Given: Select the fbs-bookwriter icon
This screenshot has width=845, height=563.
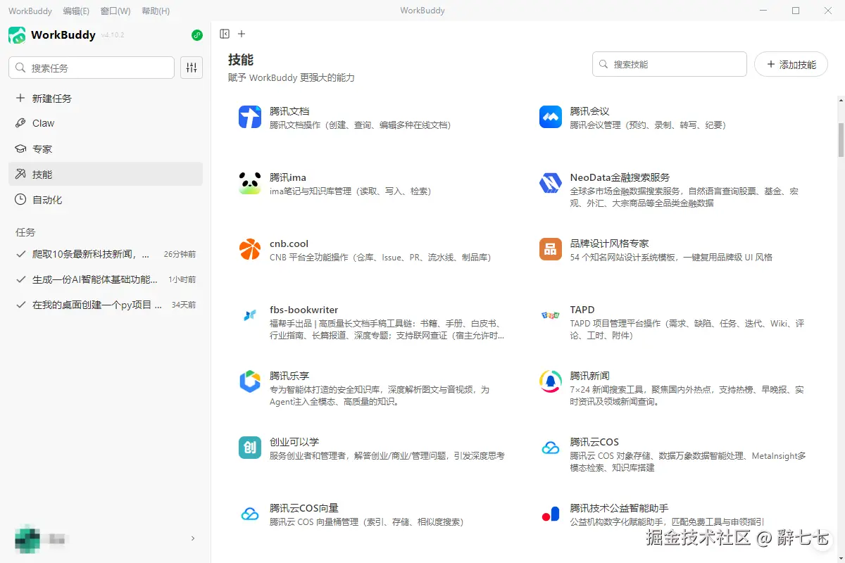Looking at the screenshot, I should click(250, 315).
